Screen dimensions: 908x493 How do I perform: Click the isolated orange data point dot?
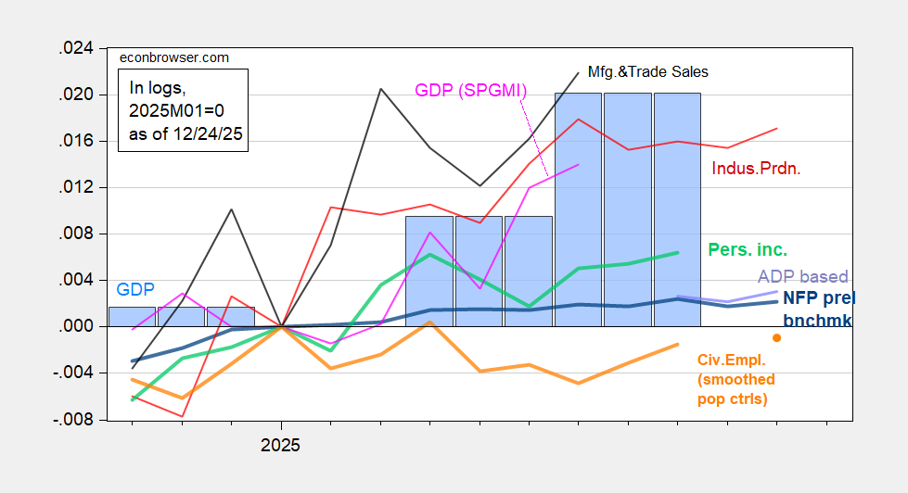point(777,337)
